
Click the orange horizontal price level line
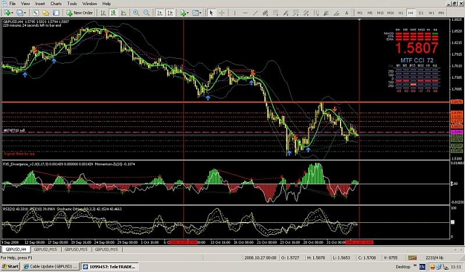point(225,102)
